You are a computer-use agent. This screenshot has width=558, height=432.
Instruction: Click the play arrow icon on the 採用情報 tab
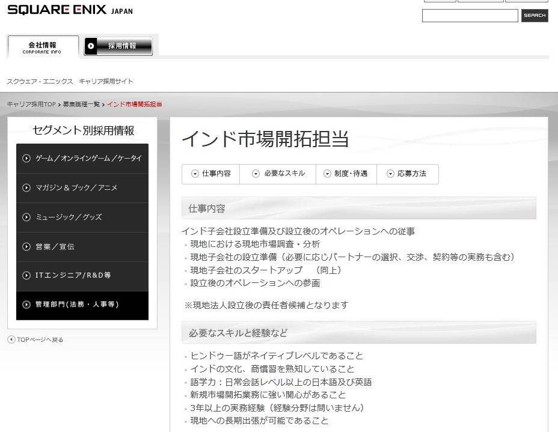coord(91,46)
